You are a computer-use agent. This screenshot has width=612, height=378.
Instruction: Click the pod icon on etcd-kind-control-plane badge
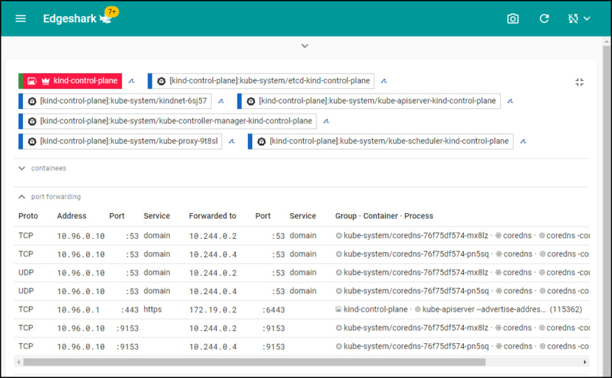click(161, 81)
